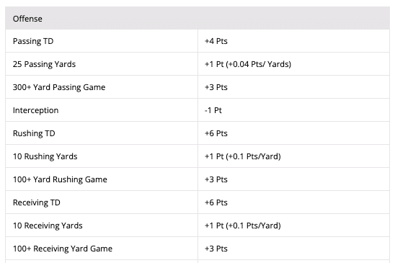
Task: Select the Rushing TD row label
Action: tap(34, 133)
